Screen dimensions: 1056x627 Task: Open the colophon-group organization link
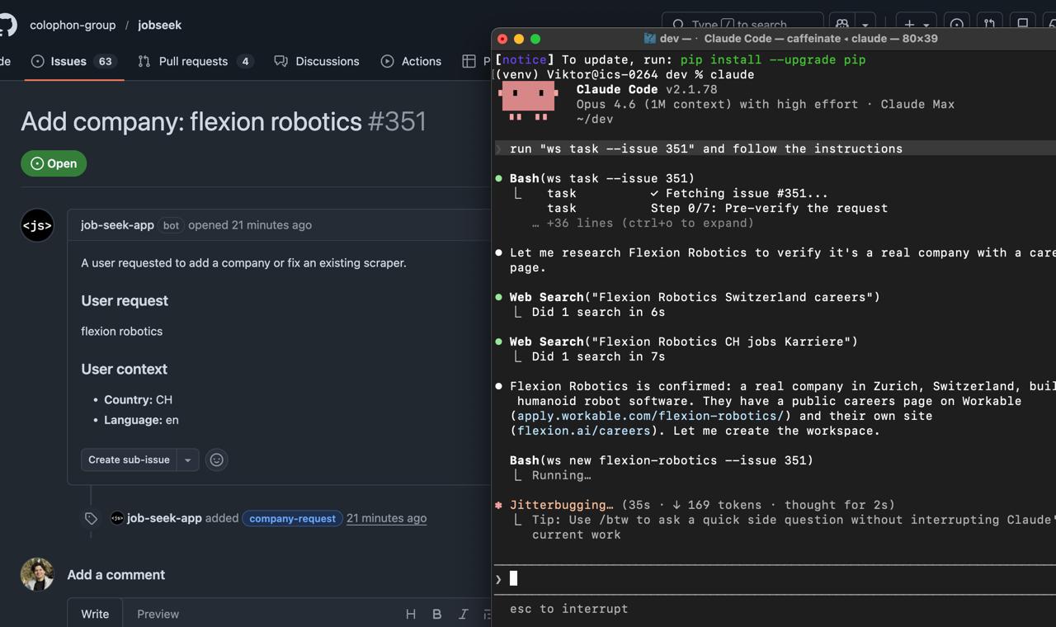pyautogui.click(x=73, y=25)
